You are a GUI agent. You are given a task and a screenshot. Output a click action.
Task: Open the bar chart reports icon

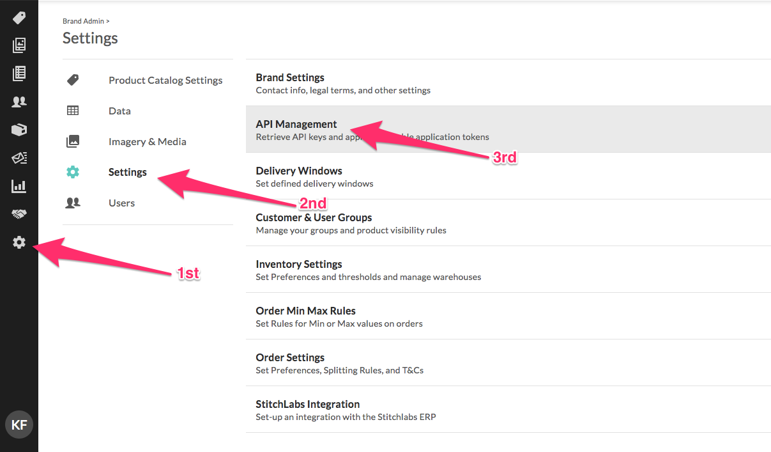[19, 186]
